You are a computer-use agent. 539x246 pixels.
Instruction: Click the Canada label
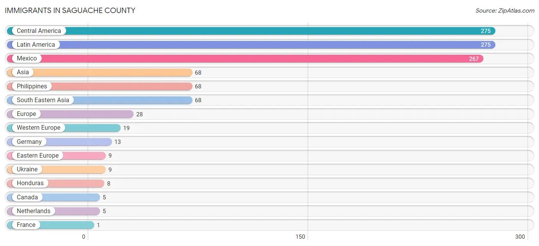click(x=27, y=197)
